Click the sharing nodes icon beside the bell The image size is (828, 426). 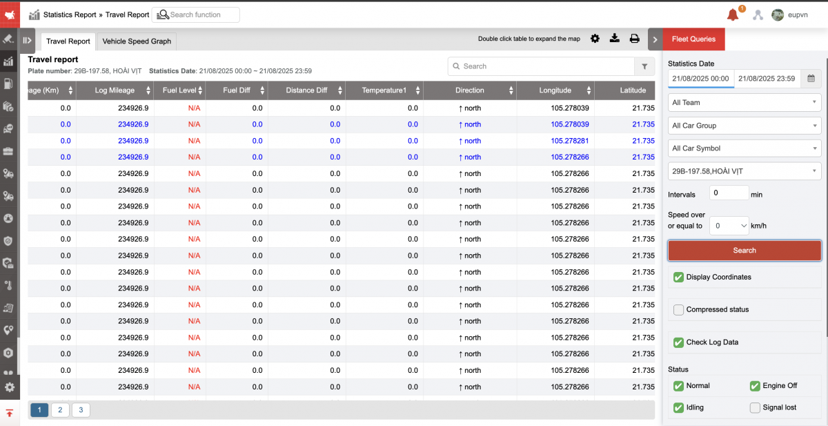(x=758, y=14)
